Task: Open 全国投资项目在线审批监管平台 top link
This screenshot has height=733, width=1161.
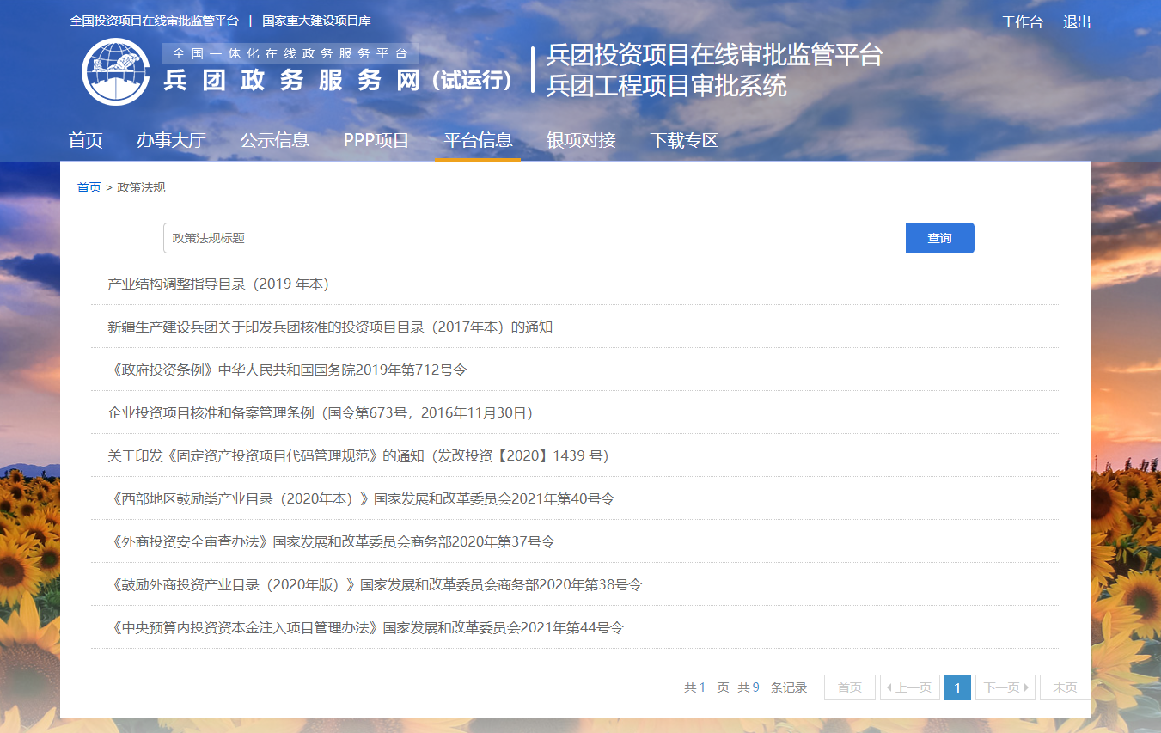Action: (155, 21)
